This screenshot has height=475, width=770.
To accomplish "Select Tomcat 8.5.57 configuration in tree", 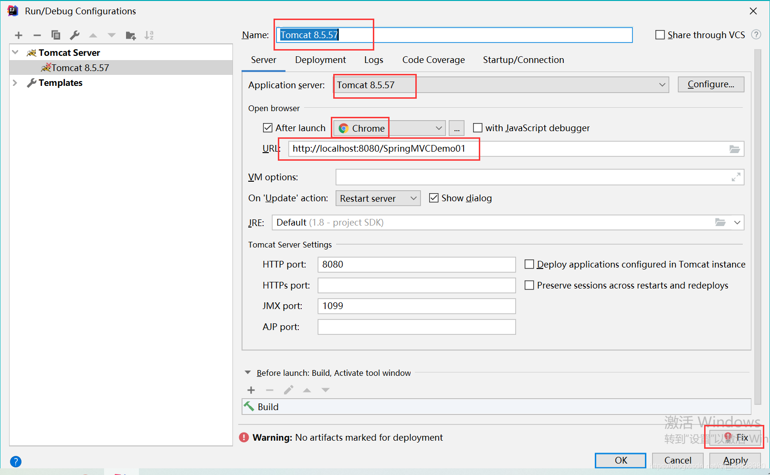I will [x=121, y=68].
